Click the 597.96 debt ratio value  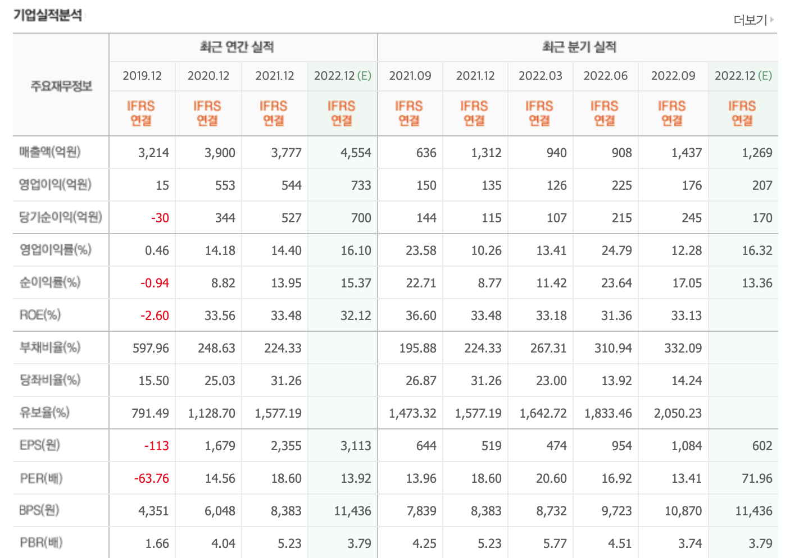pos(151,348)
